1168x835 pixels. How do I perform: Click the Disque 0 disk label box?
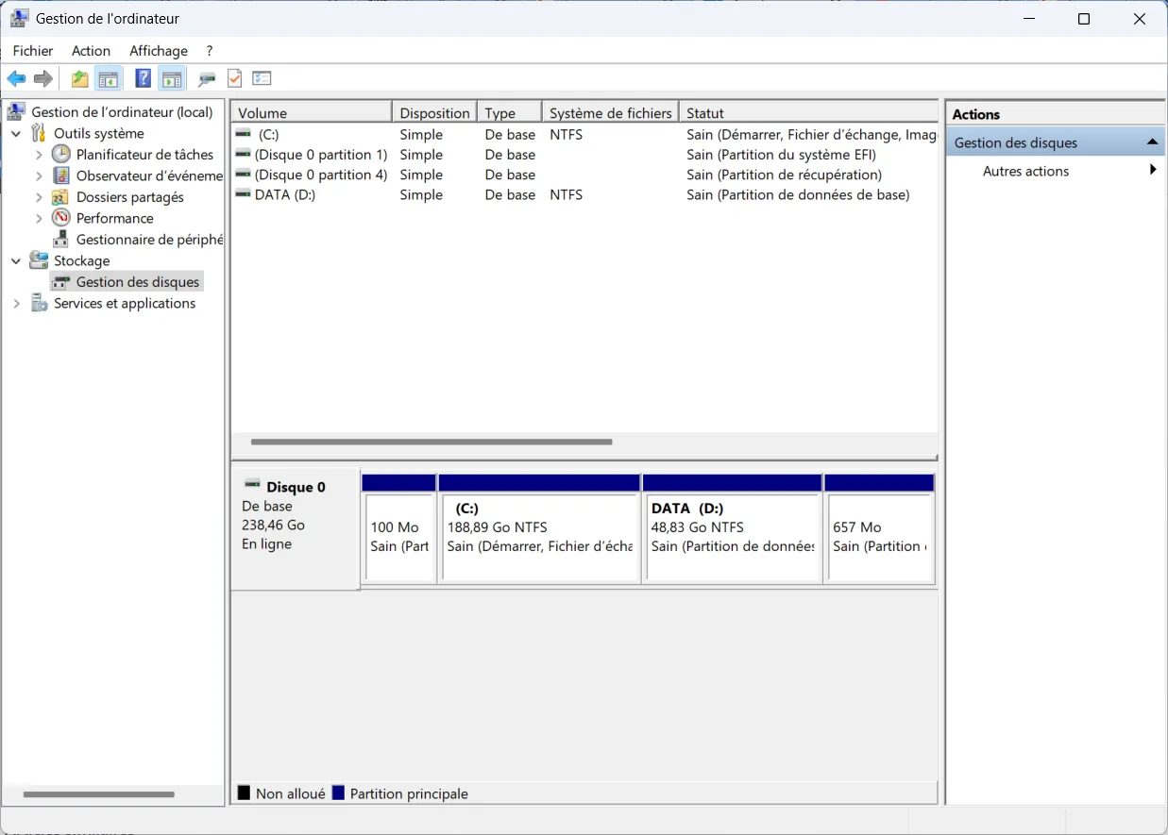[296, 529]
